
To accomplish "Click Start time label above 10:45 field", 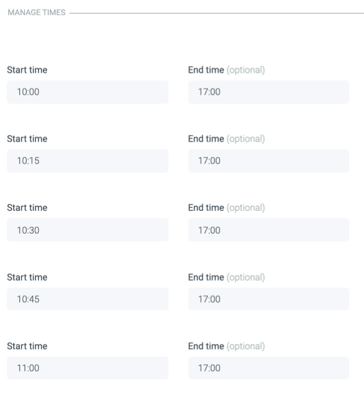I will click(x=27, y=277).
